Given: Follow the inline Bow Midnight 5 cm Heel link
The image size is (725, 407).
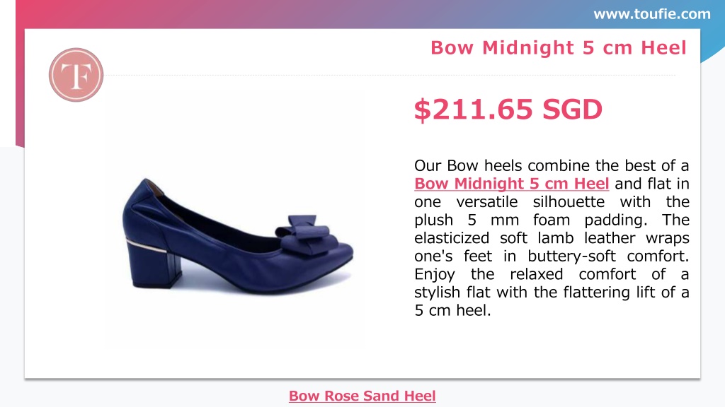Looking at the screenshot, I should 511,184.
